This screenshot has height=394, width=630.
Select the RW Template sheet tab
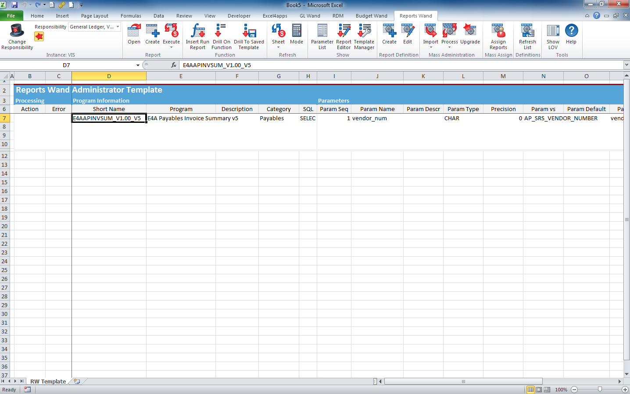pos(48,381)
